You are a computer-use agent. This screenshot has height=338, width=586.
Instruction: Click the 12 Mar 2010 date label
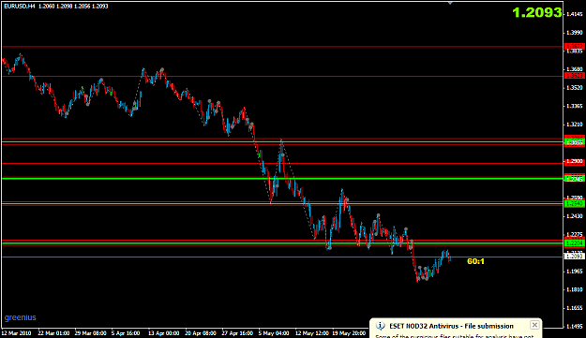tap(17, 333)
